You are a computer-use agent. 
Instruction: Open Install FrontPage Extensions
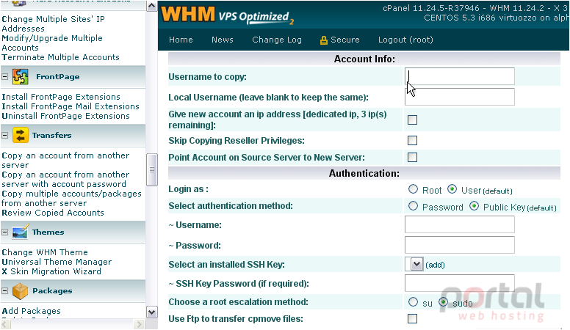tap(61, 97)
